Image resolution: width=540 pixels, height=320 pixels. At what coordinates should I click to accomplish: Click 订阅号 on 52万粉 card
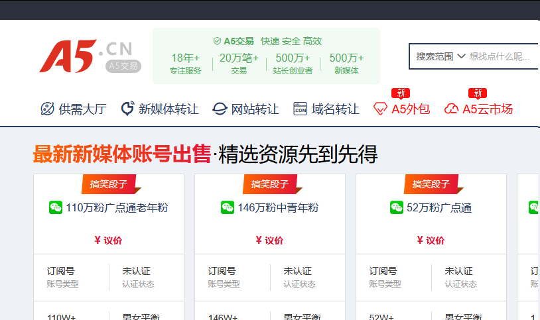click(383, 271)
